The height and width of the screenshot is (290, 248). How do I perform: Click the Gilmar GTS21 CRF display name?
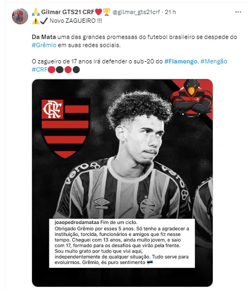coord(68,12)
